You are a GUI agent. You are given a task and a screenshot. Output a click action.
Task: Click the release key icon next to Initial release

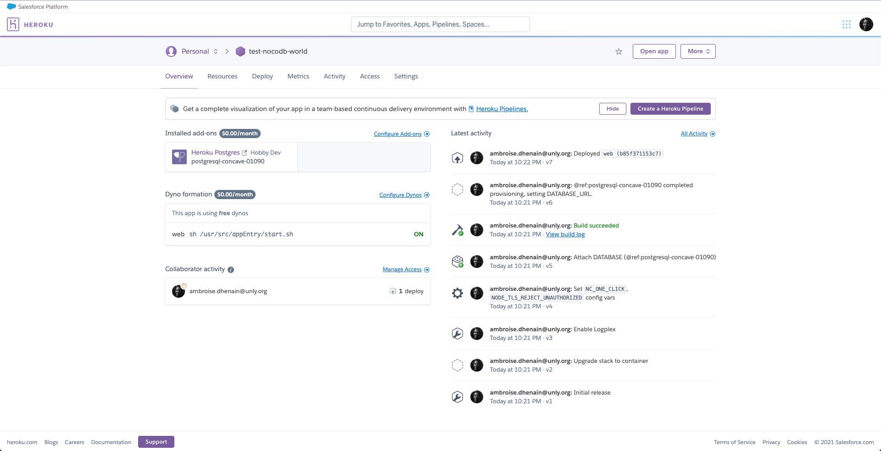pyautogui.click(x=457, y=396)
